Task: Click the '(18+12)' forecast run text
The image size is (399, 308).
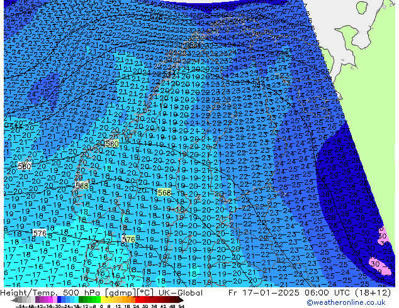Action: (373, 293)
